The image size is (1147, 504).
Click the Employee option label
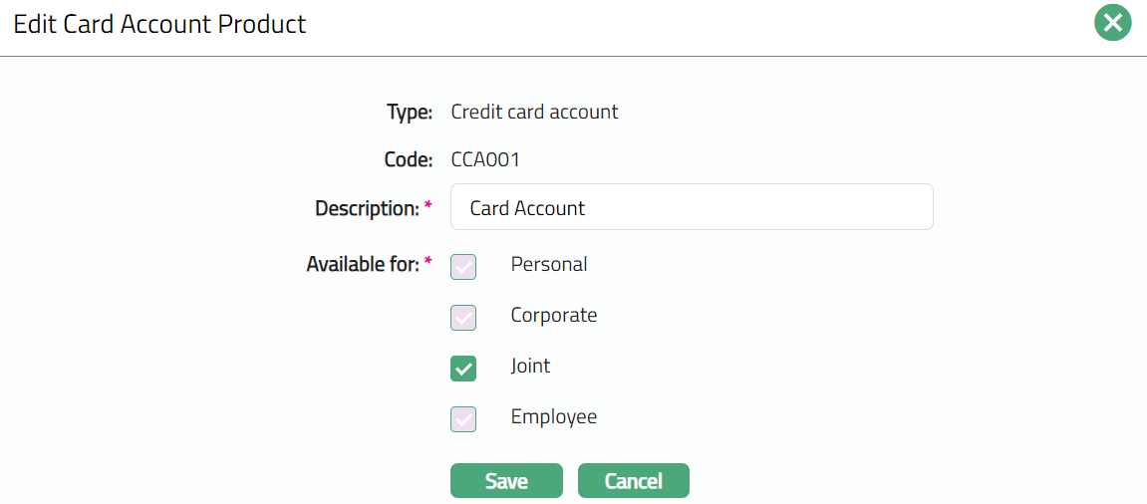(553, 417)
